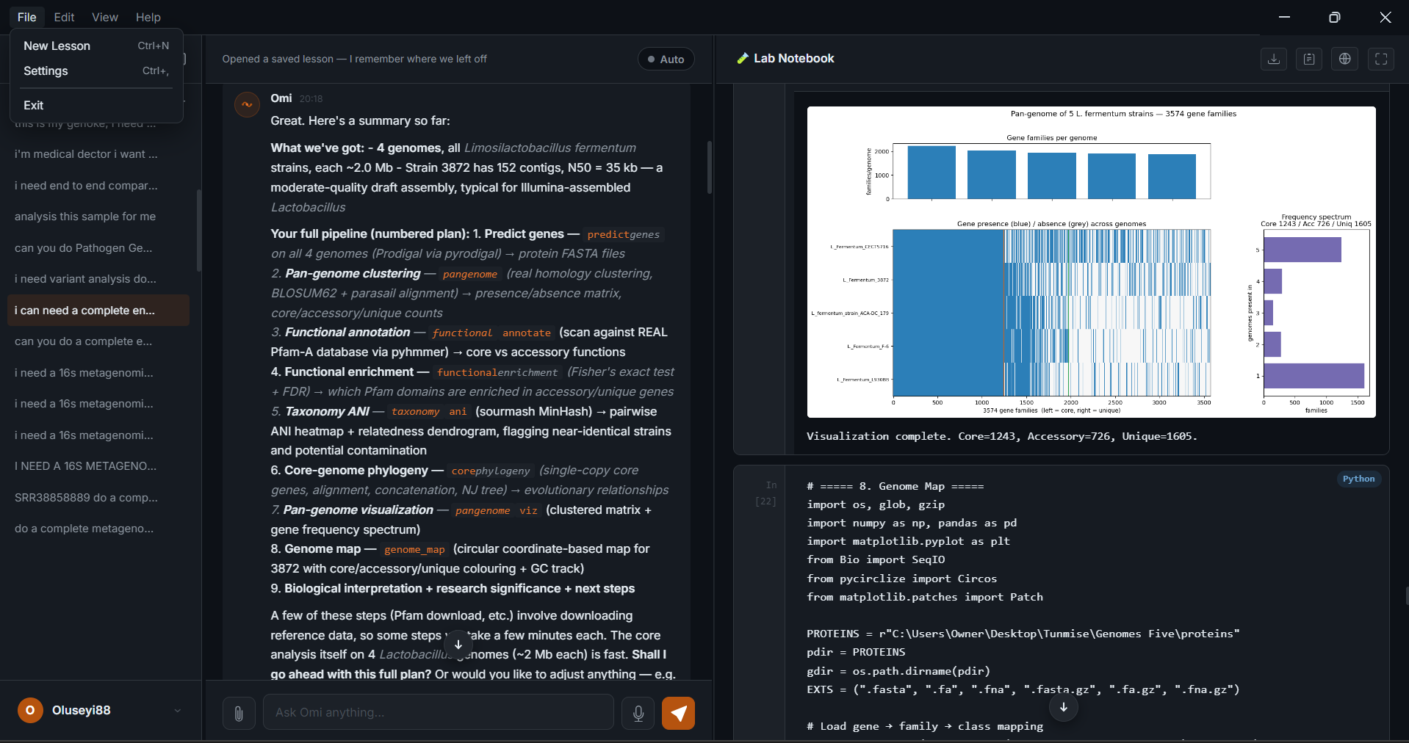This screenshot has height=743, width=1409.
Task: Open the View menu
Action: click(x=105, y=17)
